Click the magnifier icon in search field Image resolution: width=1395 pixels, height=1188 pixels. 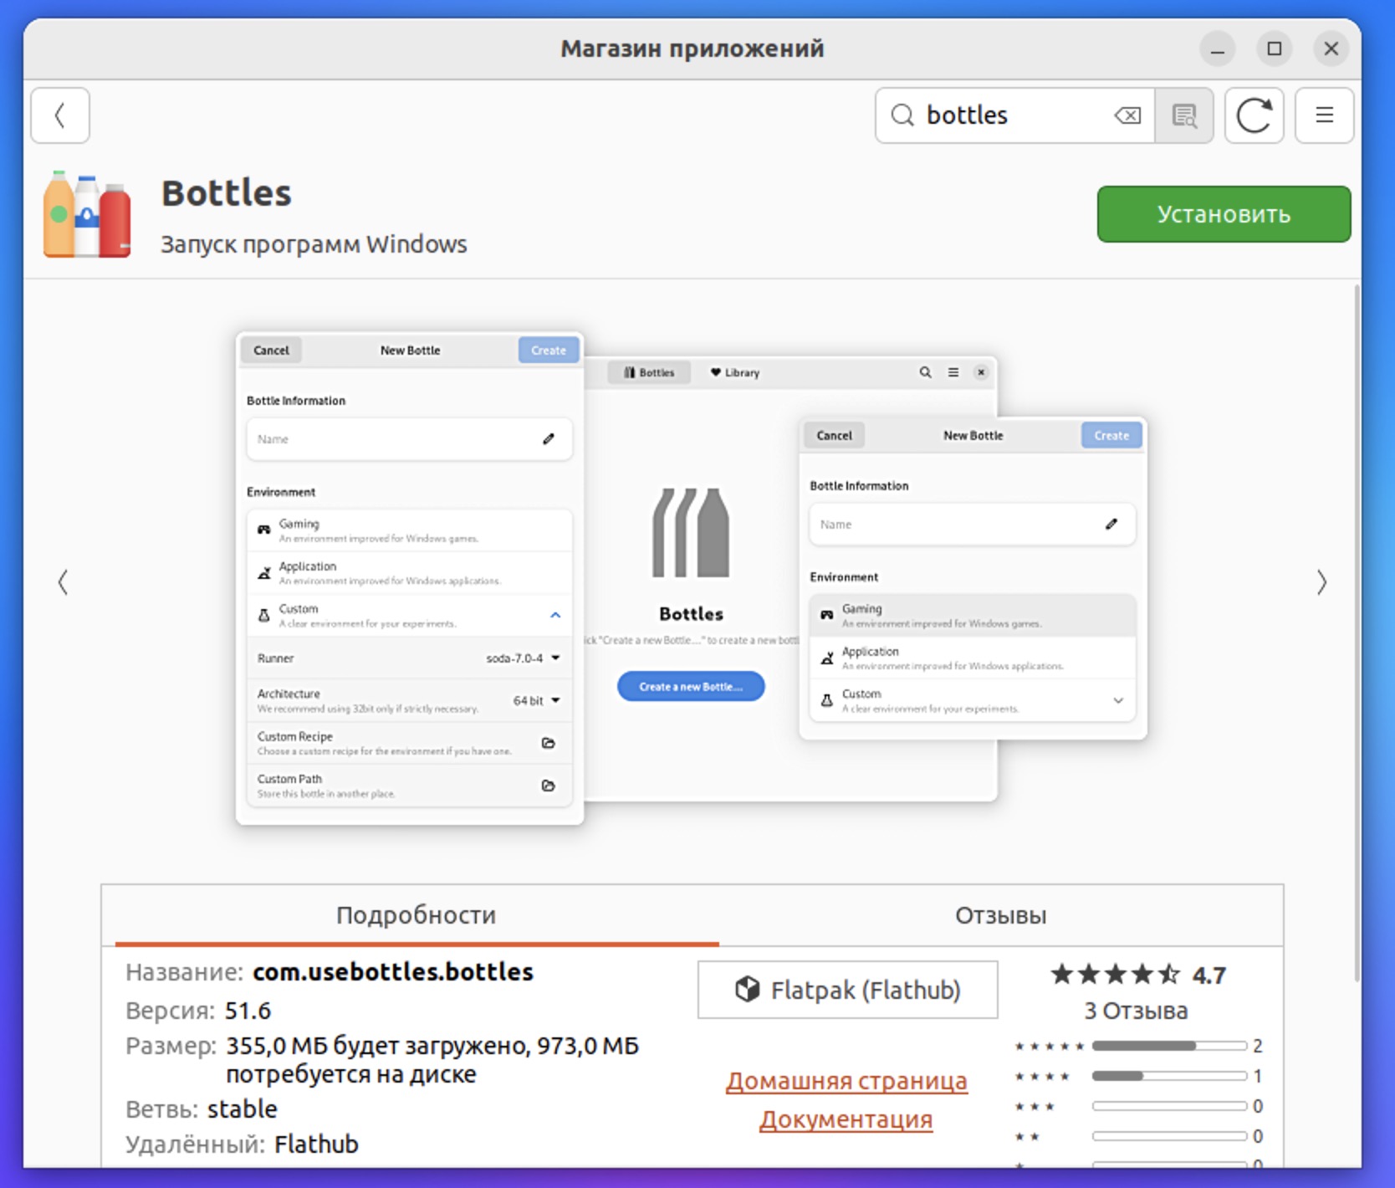[902, 115]
